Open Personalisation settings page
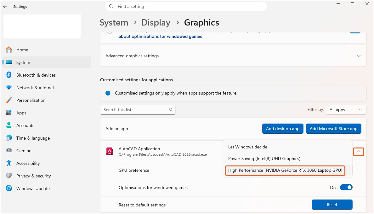The width and height of the screenshot is (374, 214). click(47, 100)
